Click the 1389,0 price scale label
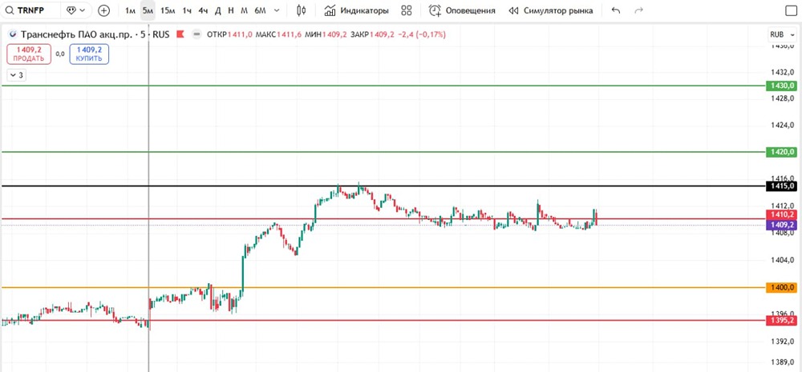The width and height of the screenshot is (802, 372). click(783, 362)
